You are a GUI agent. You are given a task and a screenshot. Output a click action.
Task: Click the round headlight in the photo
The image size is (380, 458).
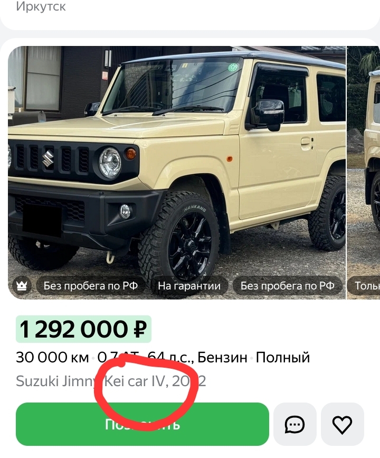[x=110, y=163]
